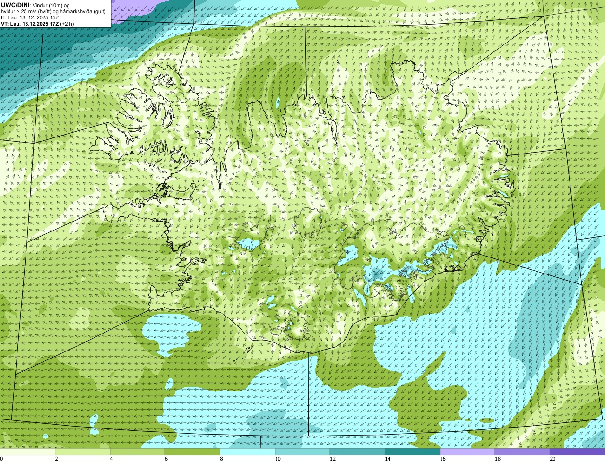Click the purple legend swatch between 18 and 20
This screenshot has height=462, width=605.
(x=522, y=452)
